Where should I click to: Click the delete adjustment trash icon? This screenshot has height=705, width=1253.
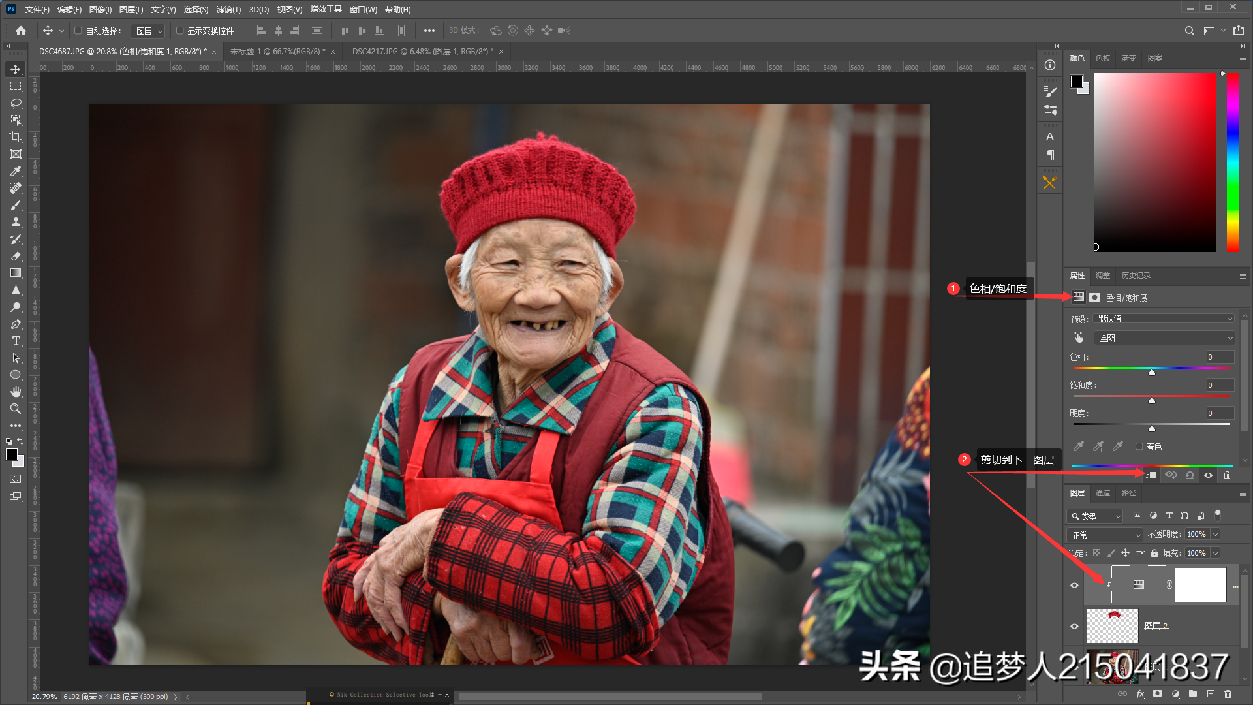tap(1227, 475)
